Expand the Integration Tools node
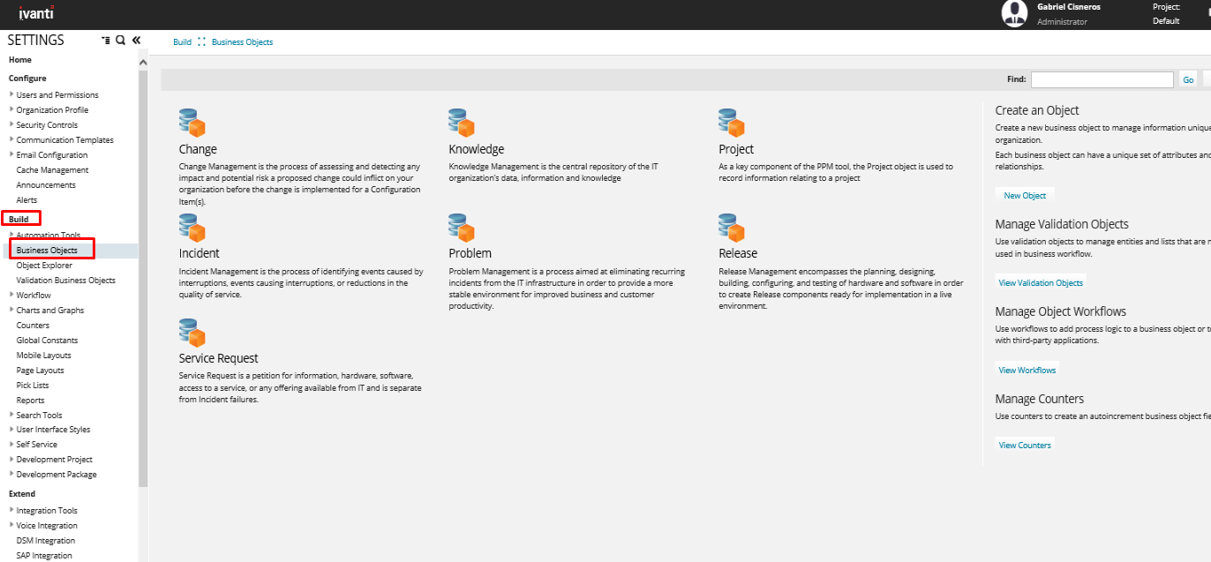Screen dimensions: 1211x562 tap(11, 510)
